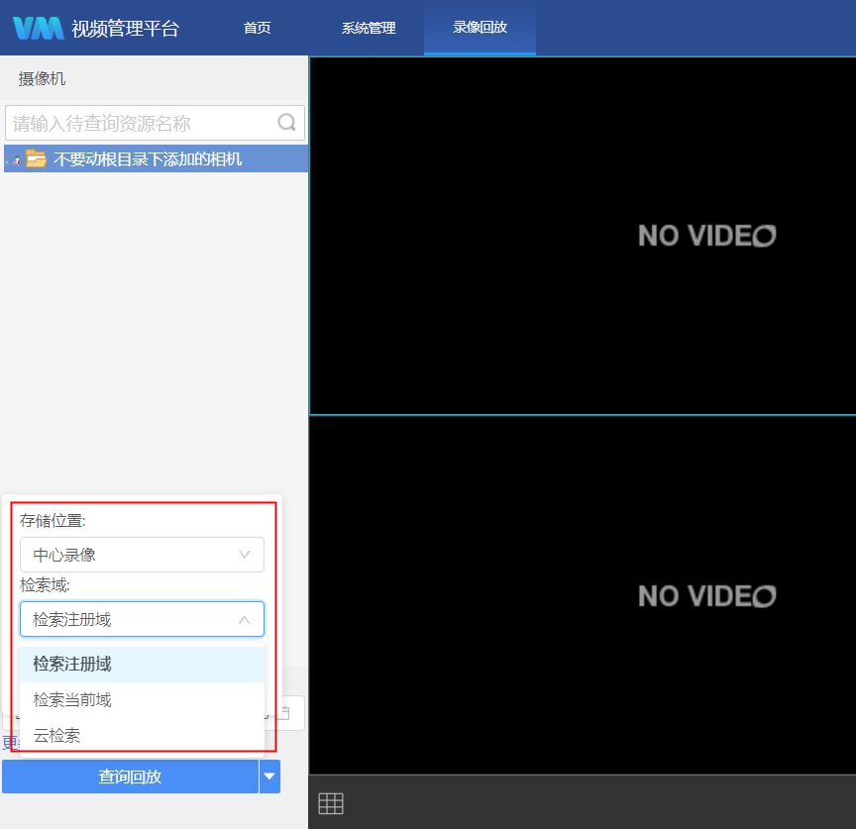Screen dimensions: 856x829
Task: Expand the root camera folder node
Action: [13, 159]
